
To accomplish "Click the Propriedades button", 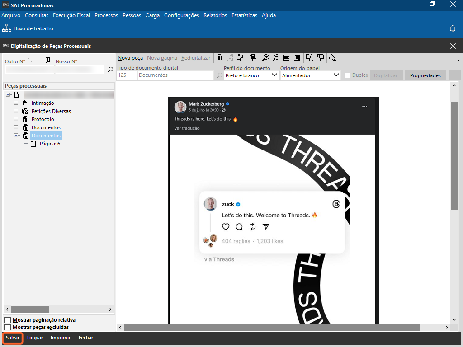I will pos(425,75).
